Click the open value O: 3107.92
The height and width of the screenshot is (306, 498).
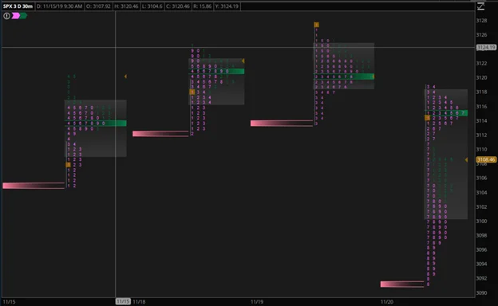point(98,6)
